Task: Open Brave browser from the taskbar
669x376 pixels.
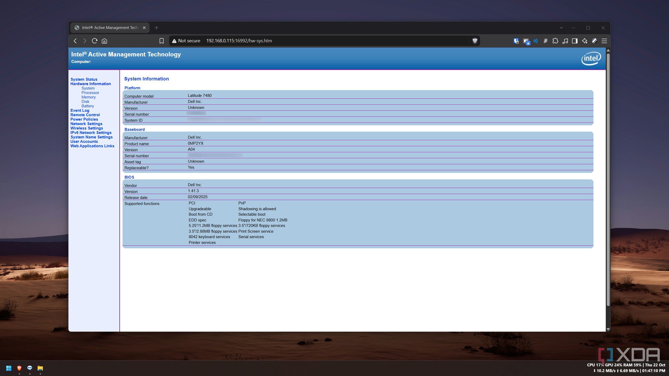Action: tap(19, 368)
